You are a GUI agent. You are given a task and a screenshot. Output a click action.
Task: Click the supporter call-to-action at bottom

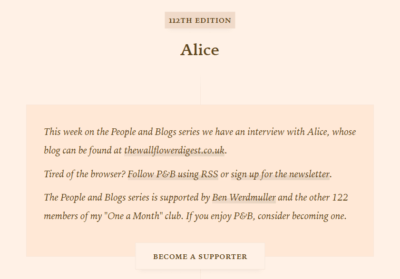point(200,256)
